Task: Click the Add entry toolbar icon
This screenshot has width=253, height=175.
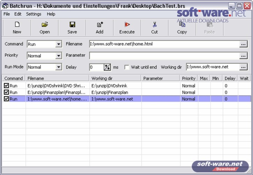Action: coord(100,24)
